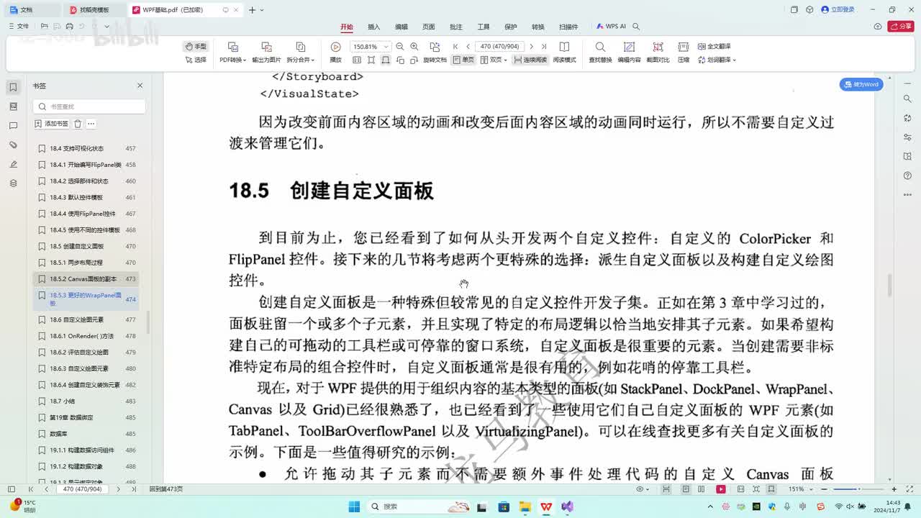921x518 pixels.
Task: Click the Windows Start button
Action: (x=354, y=506)
